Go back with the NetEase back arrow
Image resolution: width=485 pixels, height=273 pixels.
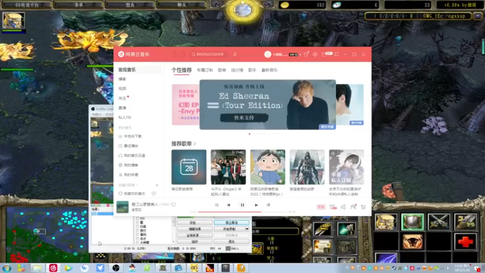pos(175,55)
